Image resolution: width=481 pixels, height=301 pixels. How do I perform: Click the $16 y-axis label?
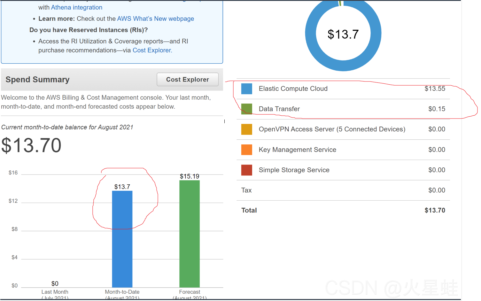point(13,173)
